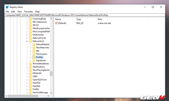Image resolution: width=169 pixels, height=101 pixels.
Task: Select the NoImeModeImes folder icon
Action: (31, 64)
